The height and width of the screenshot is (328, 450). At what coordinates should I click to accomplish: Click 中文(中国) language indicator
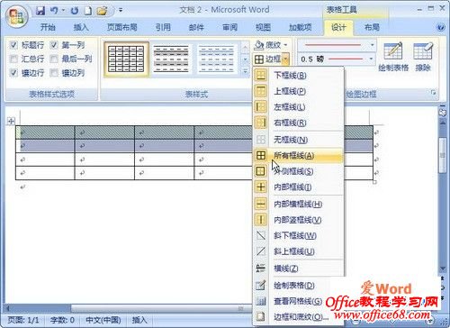[103, 320]
